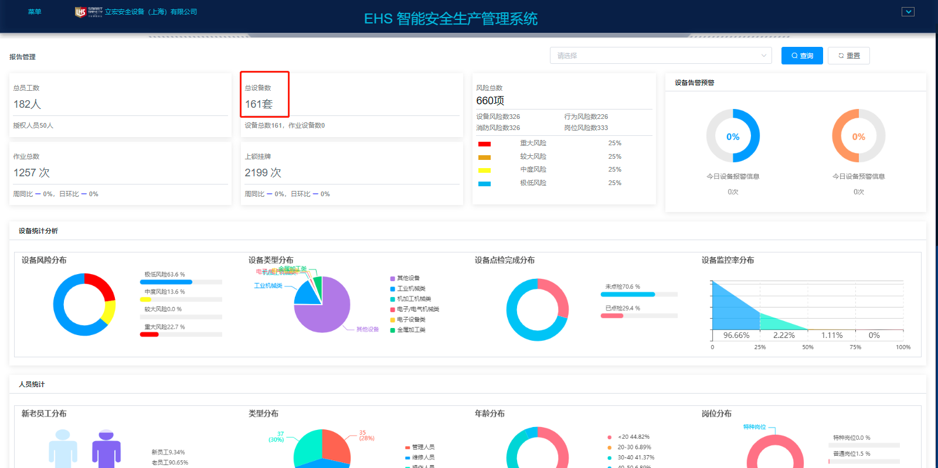The image size is (938, 468).
Task: Click the 岗位分布 pink donut chart
Action: pyautogui.click(x=775, y=452)
